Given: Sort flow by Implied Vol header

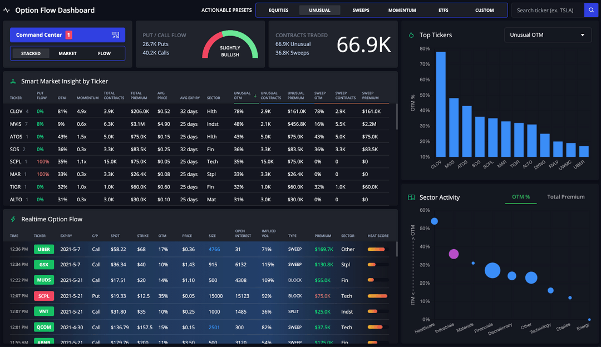Looking at the screenshot, I should click(x=268, y=233).
